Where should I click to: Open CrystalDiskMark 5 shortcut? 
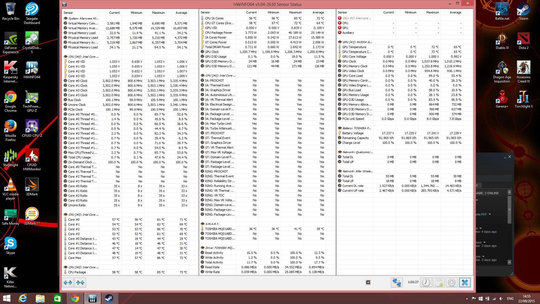point(32,43)
